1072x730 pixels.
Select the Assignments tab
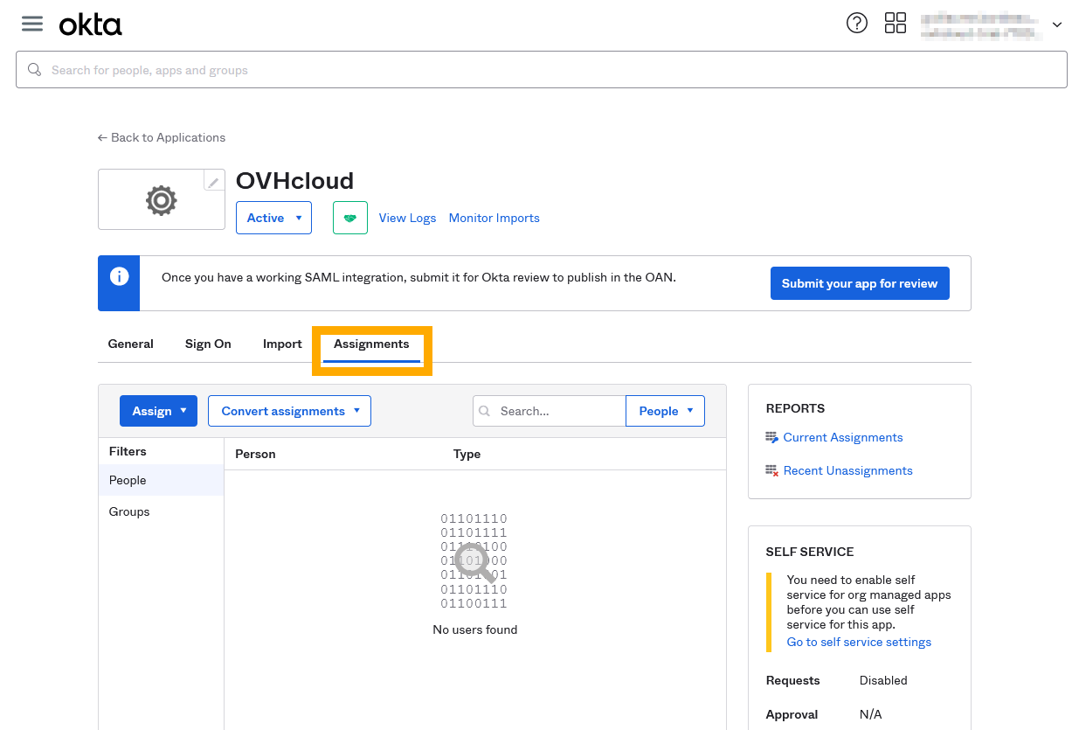pos(371,344)
